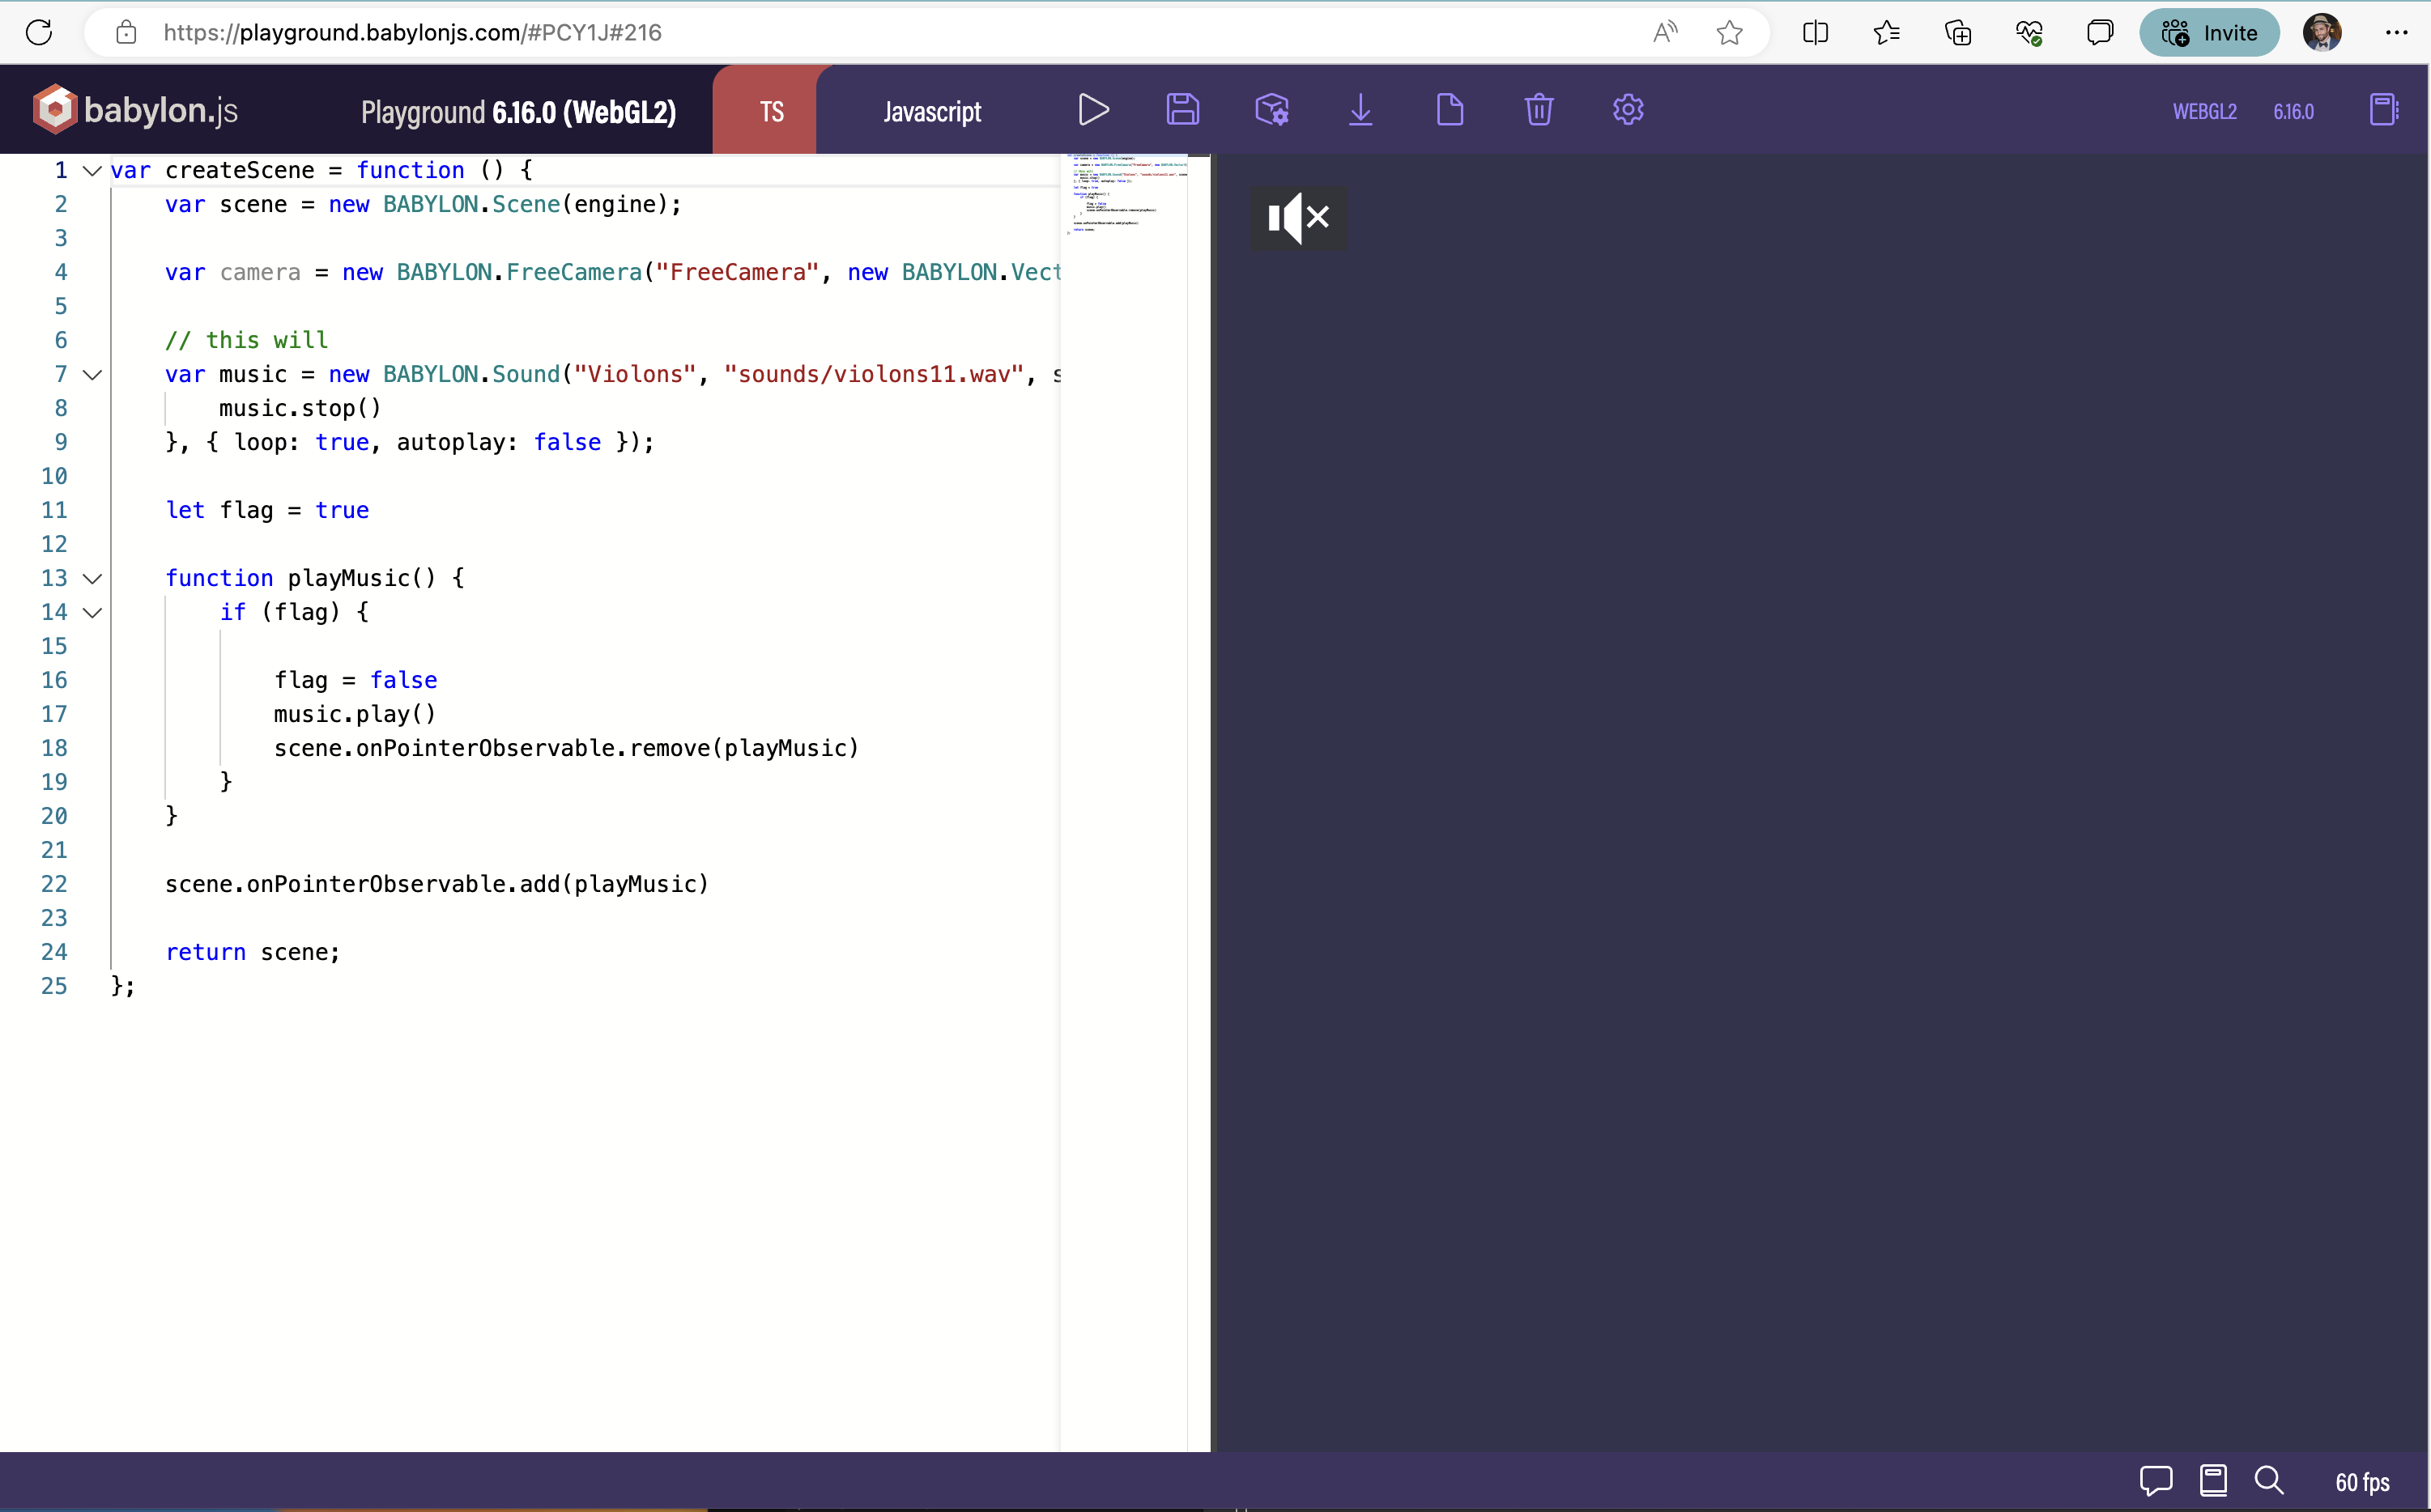Viewport: 2431px width, 1512px height.
Task: Run the playground with the Play icon
Action: pyautogui.click(x=1093, y=110)
